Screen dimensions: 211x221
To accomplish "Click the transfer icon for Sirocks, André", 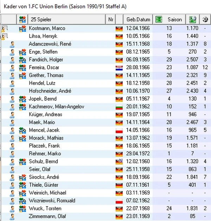I will pyautogui.click(x=23, y=178).
